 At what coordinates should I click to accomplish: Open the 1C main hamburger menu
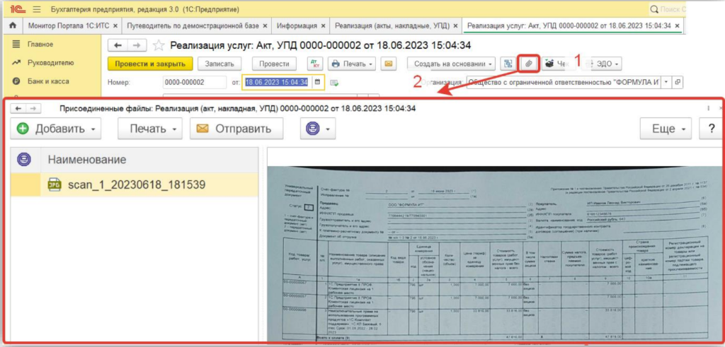pyautogui.click(x=37, y=9)
